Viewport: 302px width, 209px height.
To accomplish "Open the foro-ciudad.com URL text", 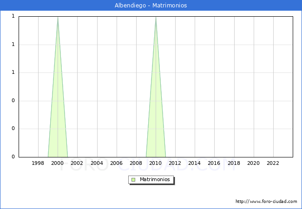I will click(266, 202).
